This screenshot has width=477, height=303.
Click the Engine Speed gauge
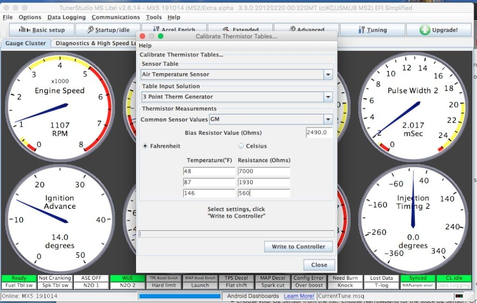pyautogui.click(x=60, y=107)
